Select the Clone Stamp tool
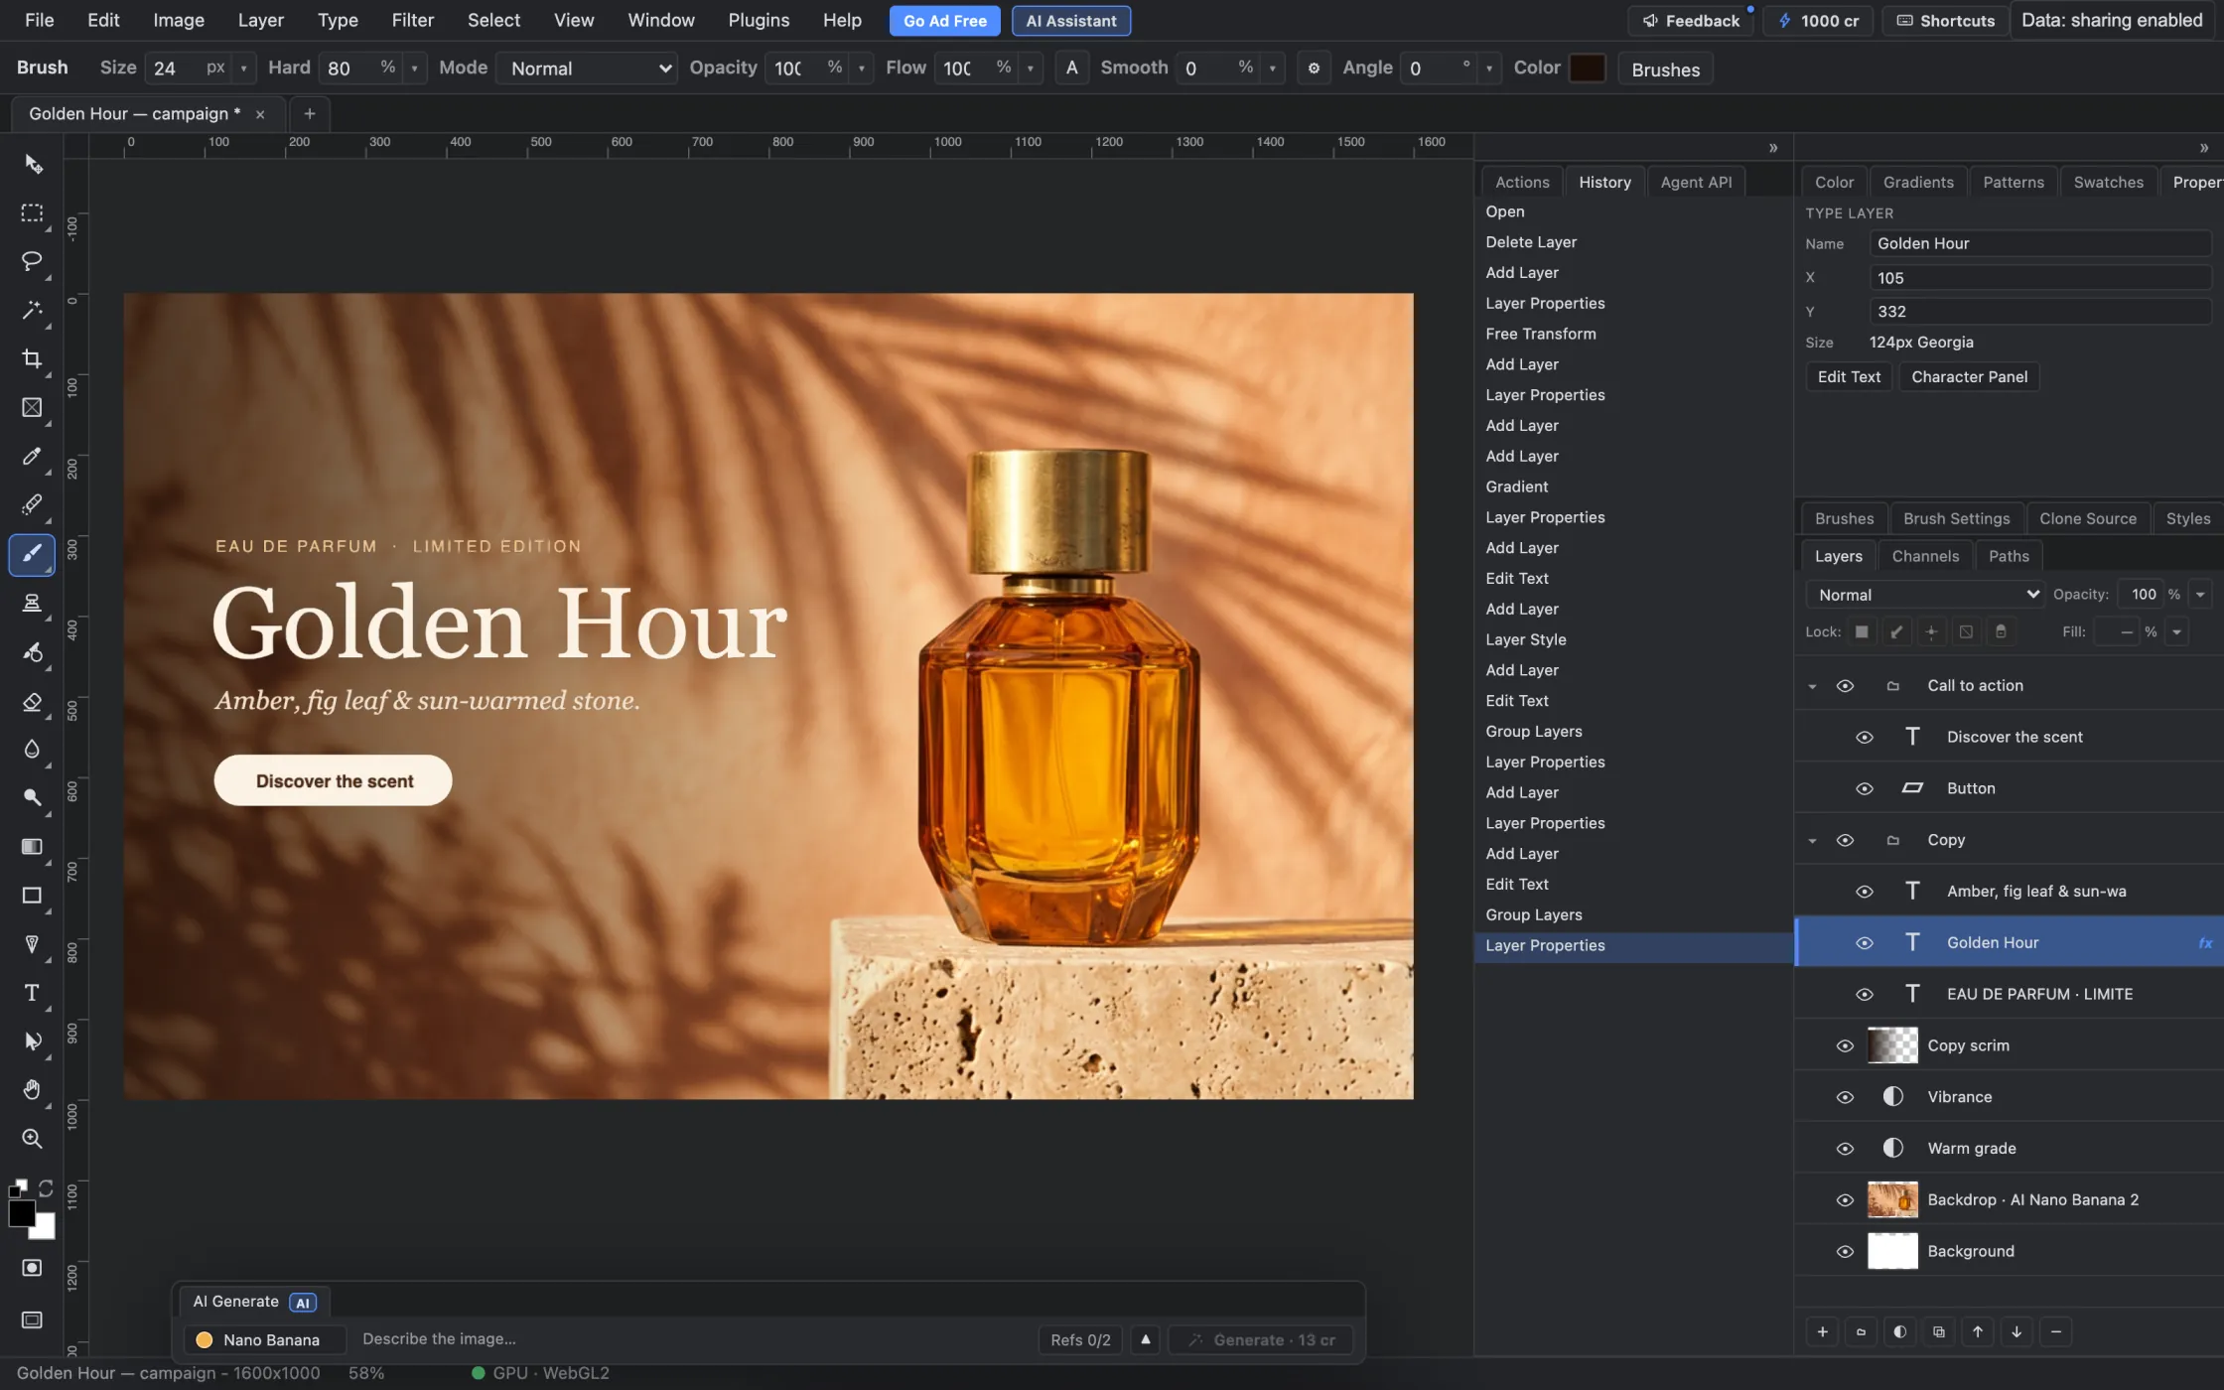 [x=32, y=603]
